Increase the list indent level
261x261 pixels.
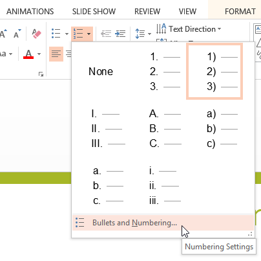tap(120, 34)
